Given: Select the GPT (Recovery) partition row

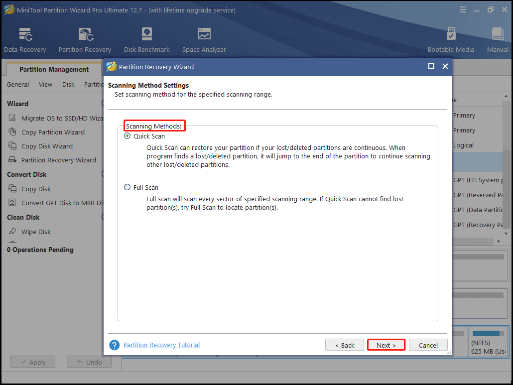Looking at the screenshot, I should pyautogui.click(x=478, y=225).
